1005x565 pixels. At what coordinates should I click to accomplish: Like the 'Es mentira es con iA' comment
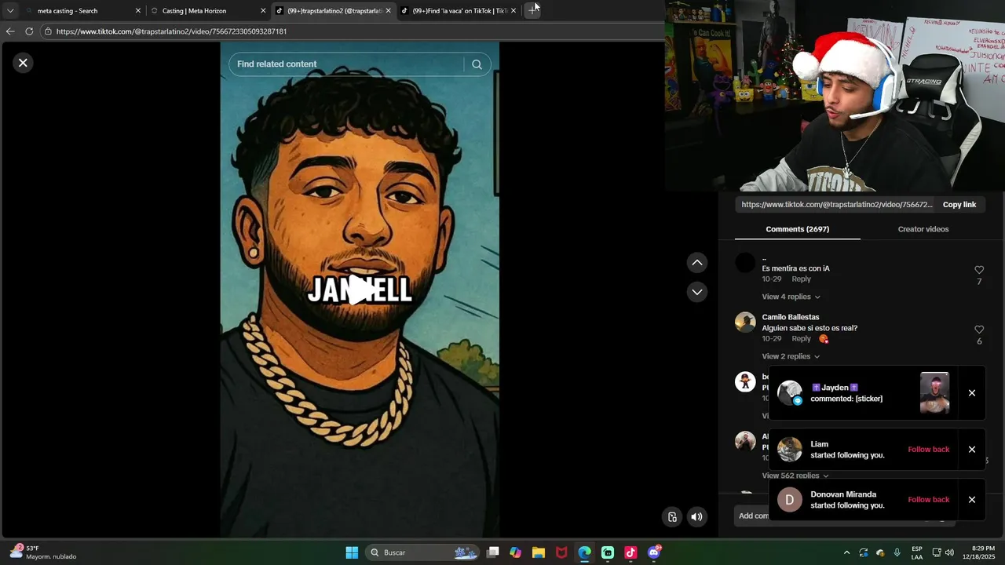point(979,270)
